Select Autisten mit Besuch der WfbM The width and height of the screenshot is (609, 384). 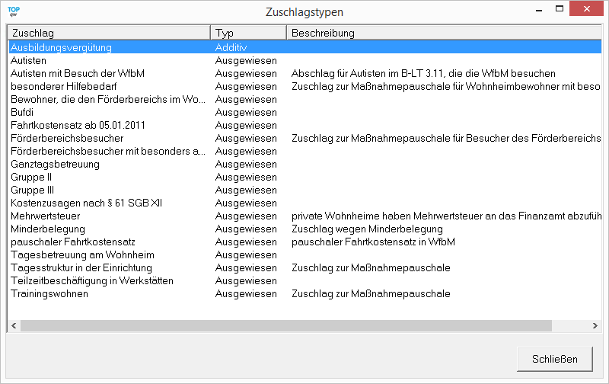coord(77,73)
